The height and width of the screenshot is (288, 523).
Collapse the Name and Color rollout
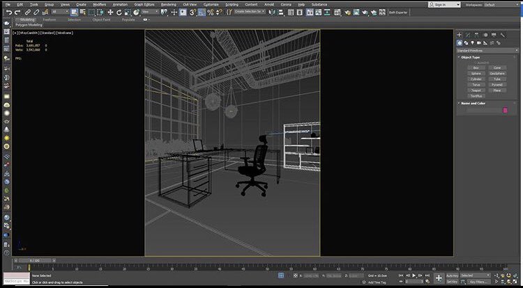[x=473, y=104]
